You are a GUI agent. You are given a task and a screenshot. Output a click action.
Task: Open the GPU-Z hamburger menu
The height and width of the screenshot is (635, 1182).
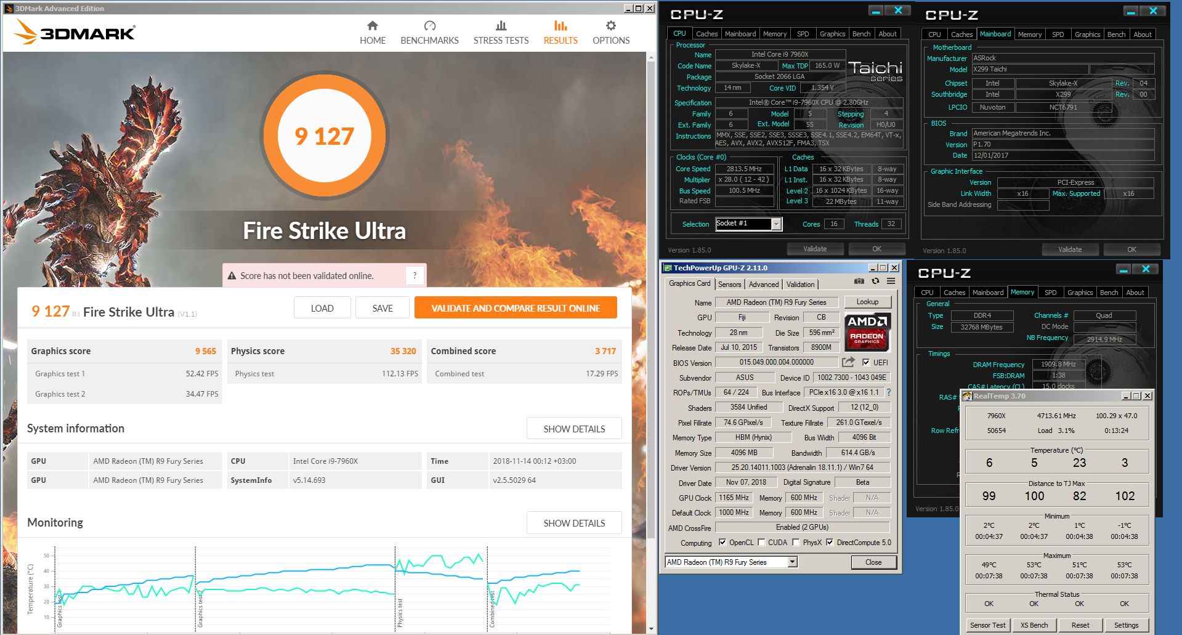coord(891,281)
